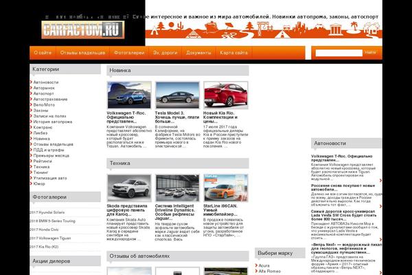Viewport: 412px width, 275px height.
Task: Open 'Новый Kia Rio. Комплектации и цены' title
Action: click(220, 118)
